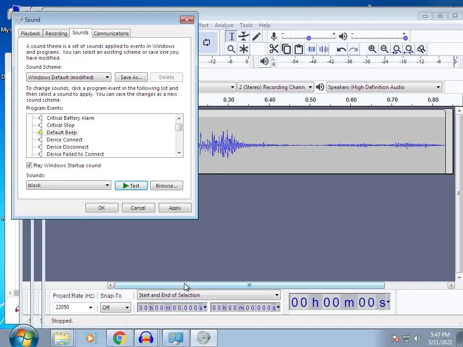The width and height of the screenshot is (463, 347).
Task: Click the Windows Start button
Action: 24,338
